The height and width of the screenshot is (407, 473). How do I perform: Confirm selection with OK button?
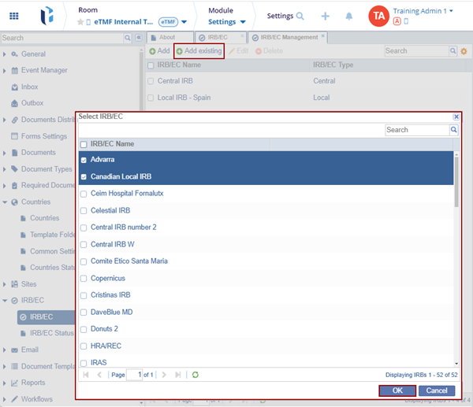pyautogui.click(x=397, y=390)
